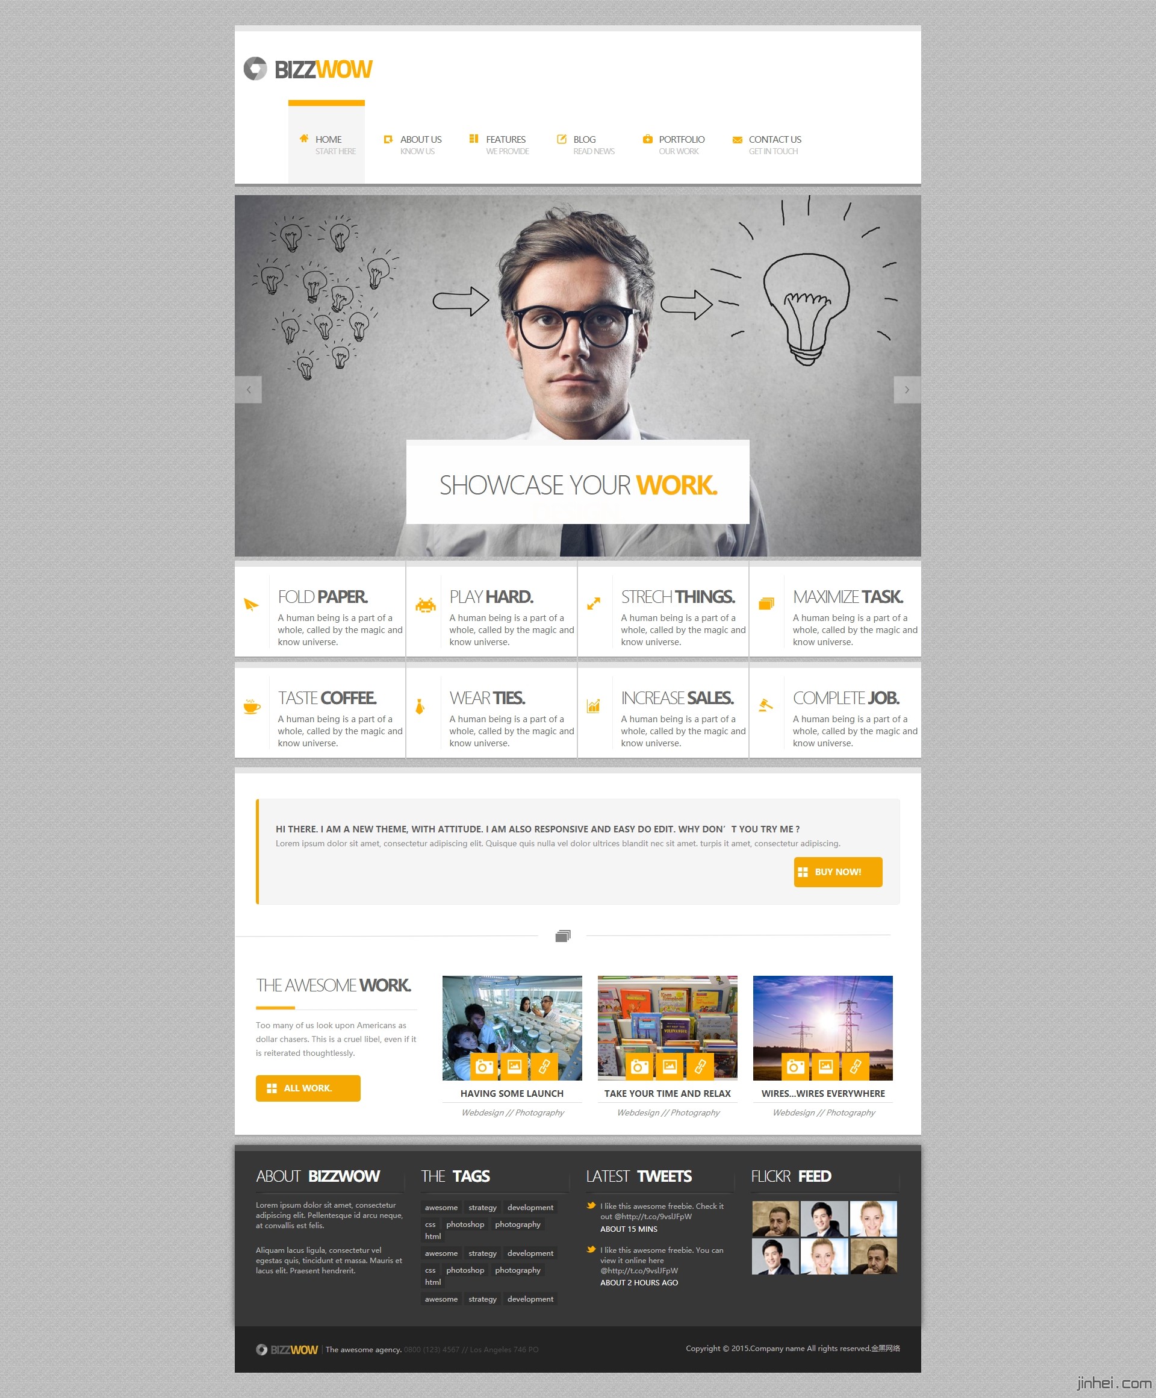1156x1398 pixels.
Task: Click the ABOUT US bookmark icon
Action: coord(385,138)
